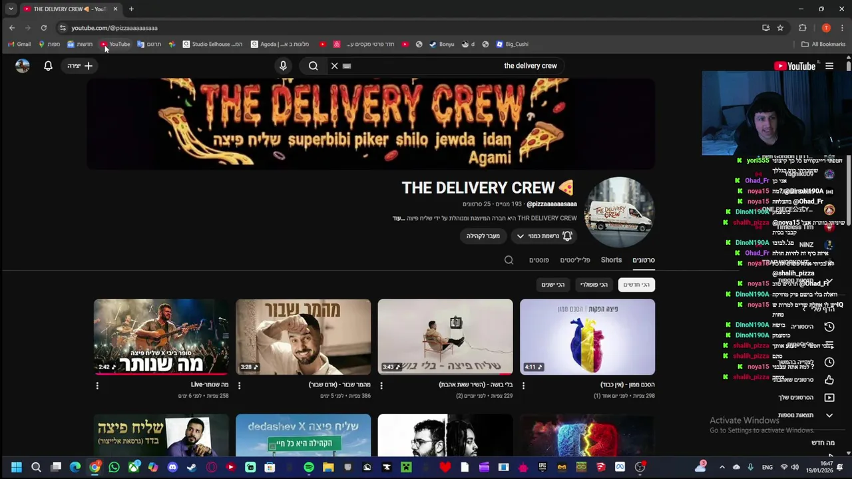Image resolution: width=852 pixels, height=479 pixels.
Task: Open Discord from the taskbar
Action: (x=172, y=467)
